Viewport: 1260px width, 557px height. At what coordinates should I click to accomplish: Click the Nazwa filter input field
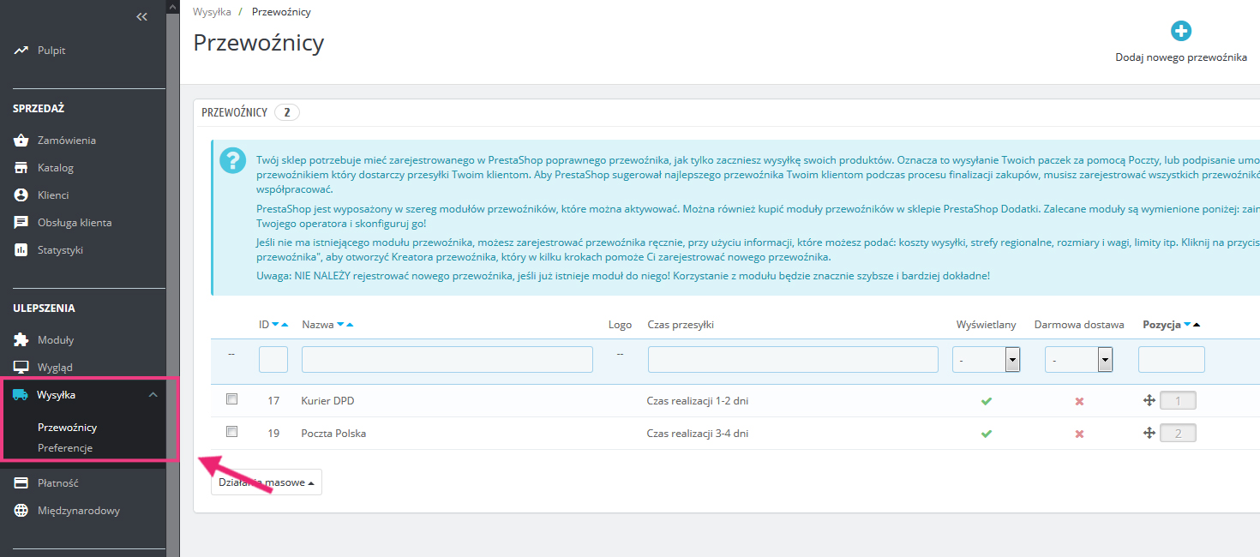click(447, 360)
